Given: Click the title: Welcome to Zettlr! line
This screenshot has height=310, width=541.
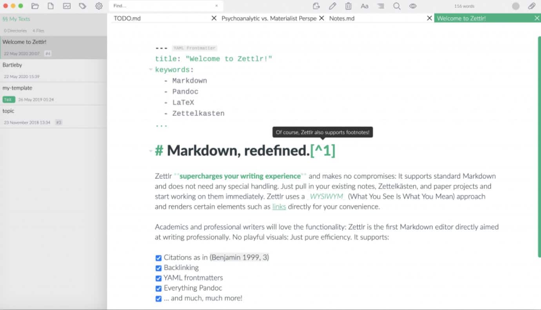Looking at the screenshot, I should [214, 59].
